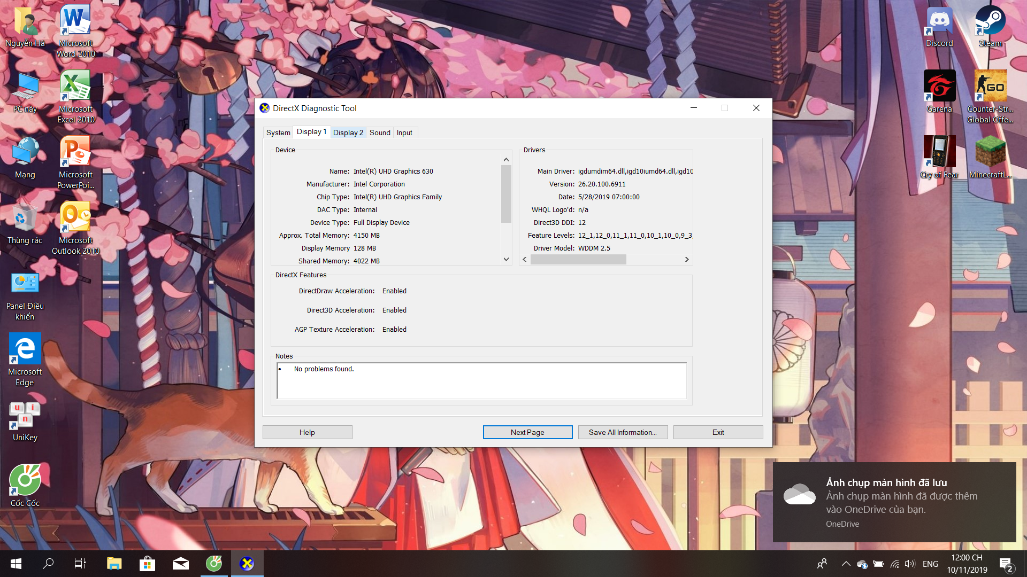Minimize the DirectX Diagnostic Tool window
Image resolution: width=1027 pixels, height=577 pixels.
coord(694,108)
